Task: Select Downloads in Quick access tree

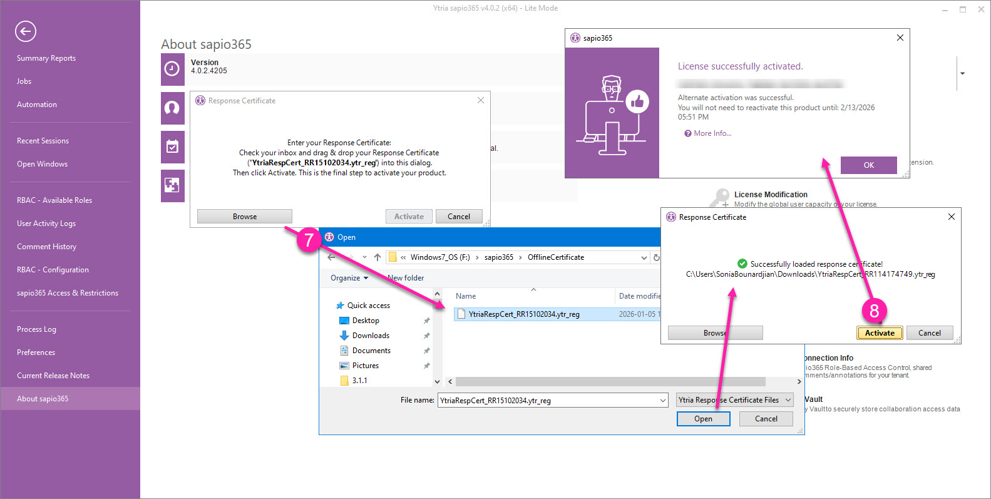Action: pyautogui.click(x=371, y=336)
